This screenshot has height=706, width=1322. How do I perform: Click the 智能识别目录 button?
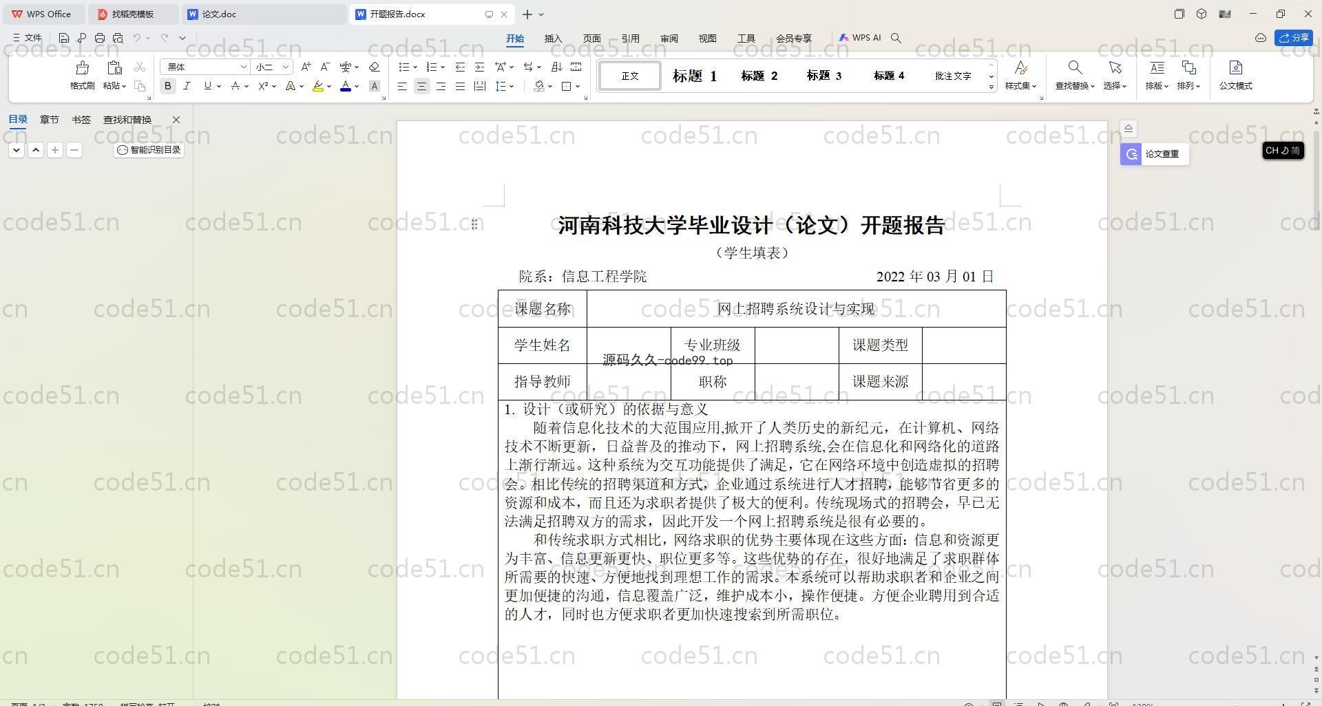pyautogui.click(x=149, y=150)
